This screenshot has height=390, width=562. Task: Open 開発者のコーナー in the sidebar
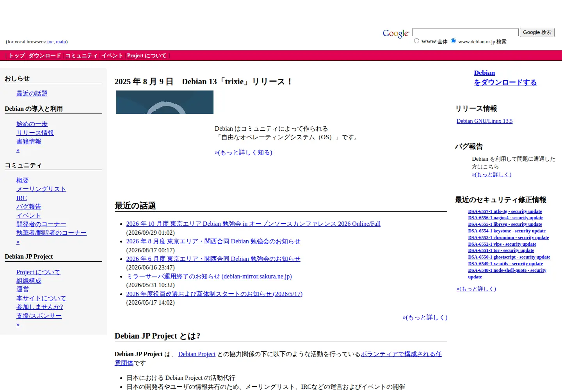click(x=41, y=224)
